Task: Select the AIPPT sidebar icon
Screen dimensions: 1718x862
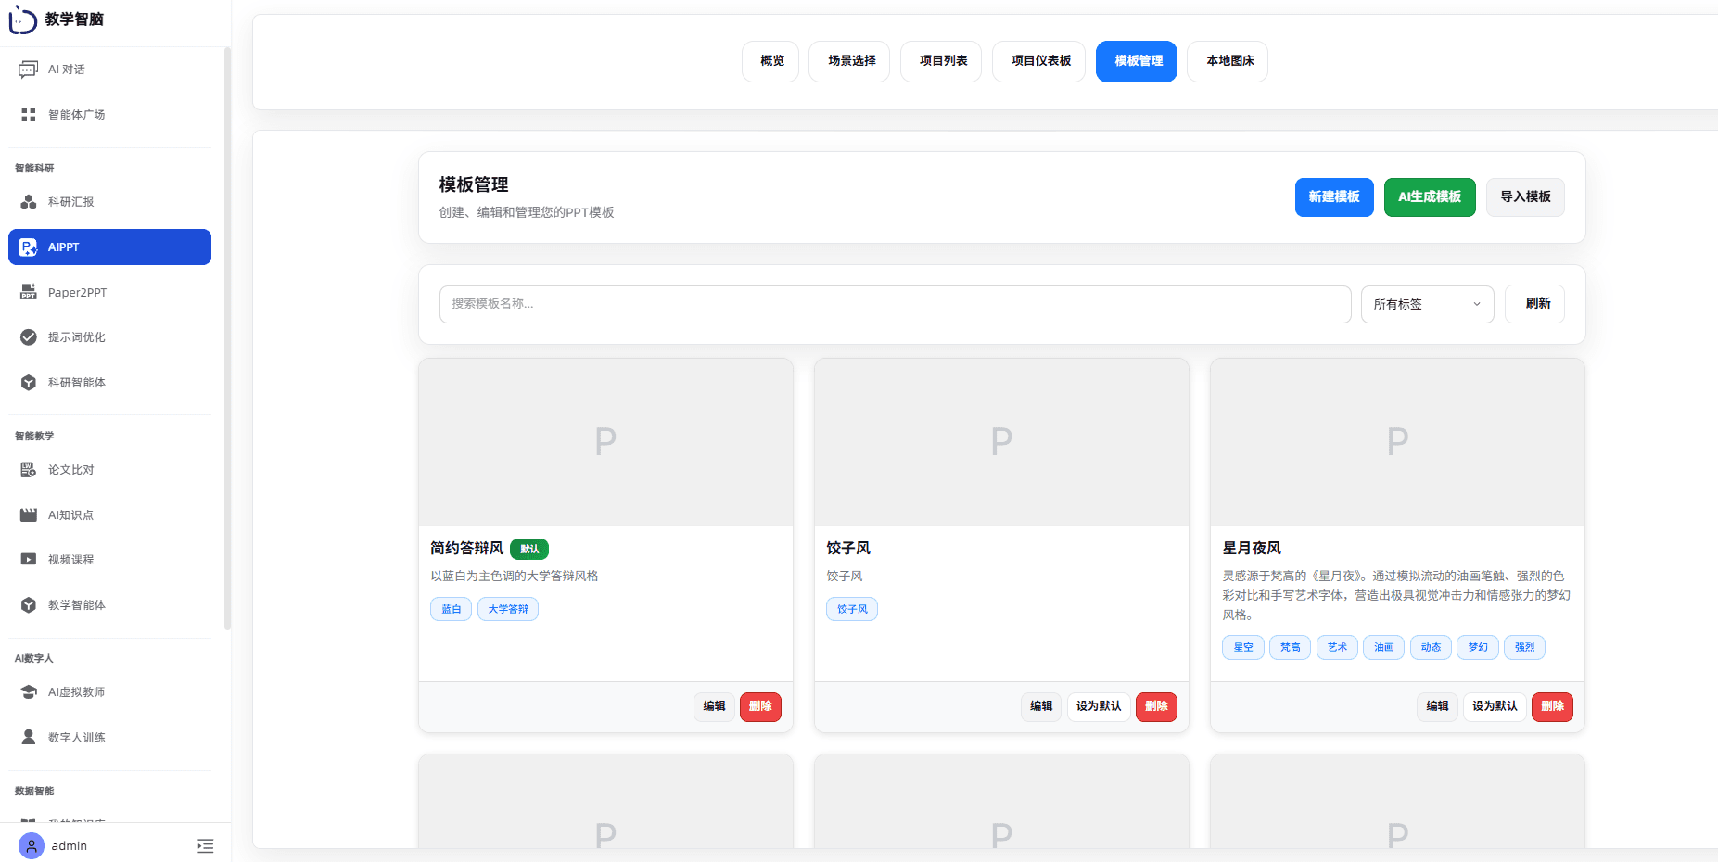Action: (29, 247)
